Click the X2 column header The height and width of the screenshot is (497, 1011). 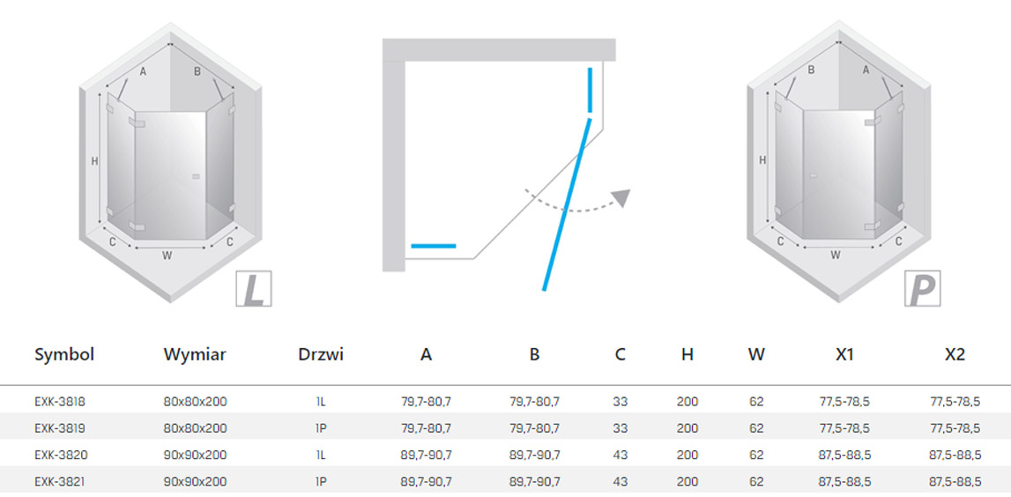(955, 355)
